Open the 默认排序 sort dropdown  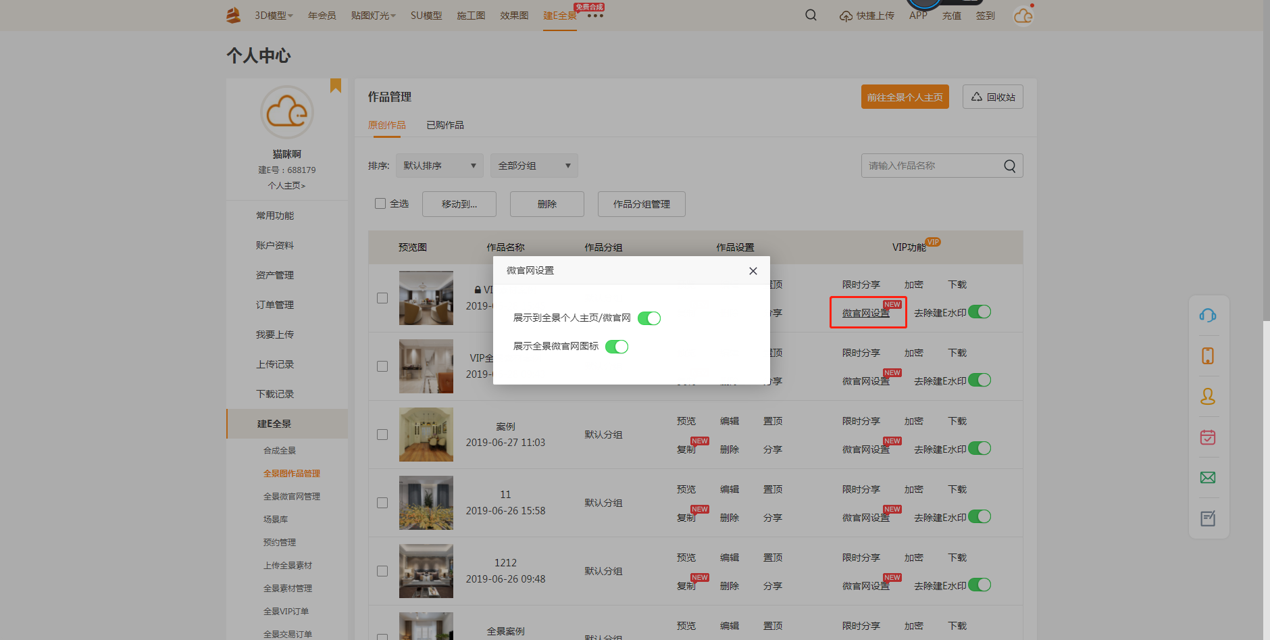[439, 166]
